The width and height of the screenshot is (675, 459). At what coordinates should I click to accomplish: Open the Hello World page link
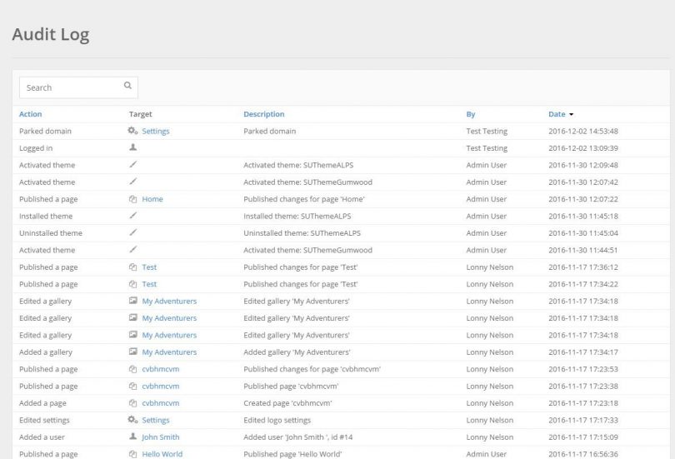[162, 454]
